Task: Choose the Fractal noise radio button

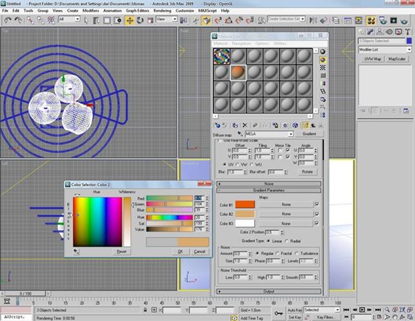Action: (x=281, y=254)
